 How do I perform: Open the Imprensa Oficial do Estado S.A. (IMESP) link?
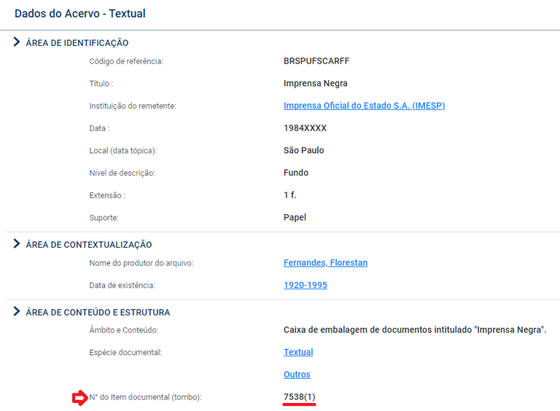(364, 106)
